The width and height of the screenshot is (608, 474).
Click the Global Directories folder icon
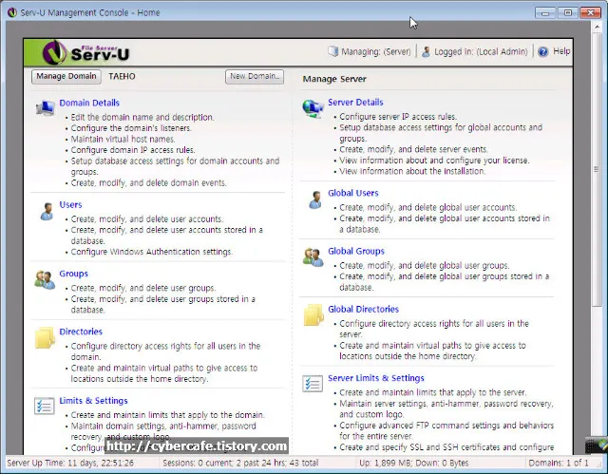click(x=313, y=315)
